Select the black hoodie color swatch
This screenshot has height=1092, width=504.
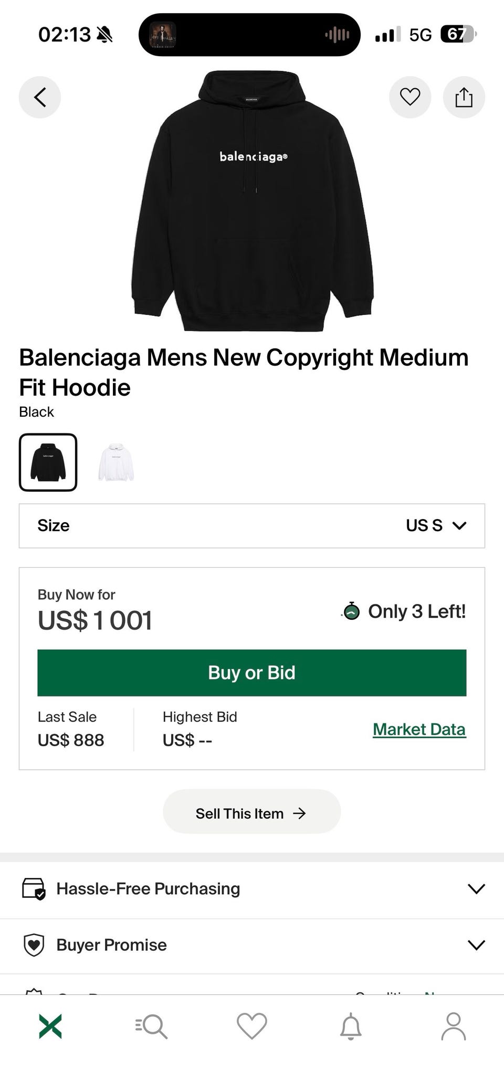click(x=48, y=462)
